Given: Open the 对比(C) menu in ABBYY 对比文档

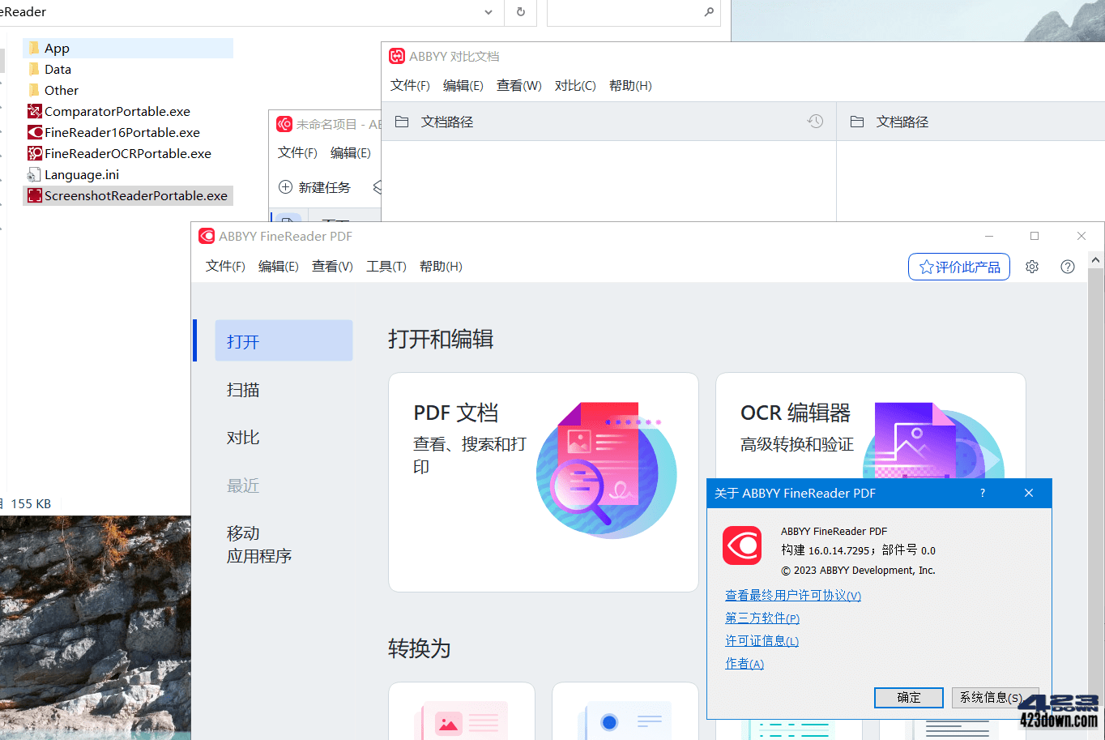Looking at the screenshot, I should pyautogui.click(x=575, y=85).
